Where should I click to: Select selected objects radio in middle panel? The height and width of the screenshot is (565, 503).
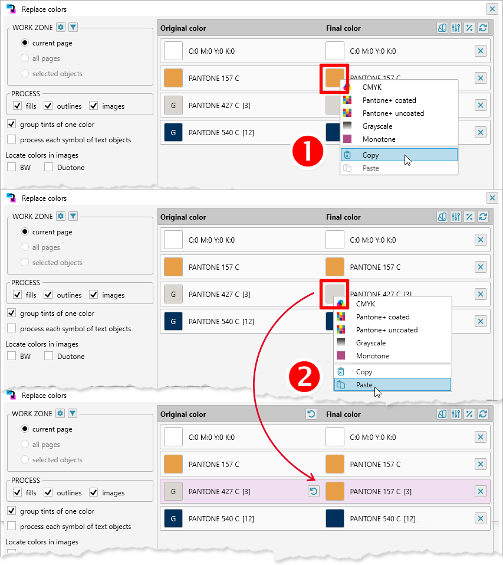point(24,262)
